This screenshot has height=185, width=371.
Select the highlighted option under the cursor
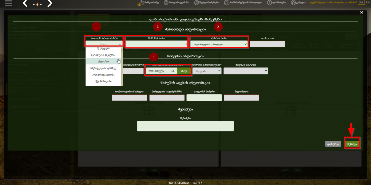pyautogui.click(x=103, y=61)
